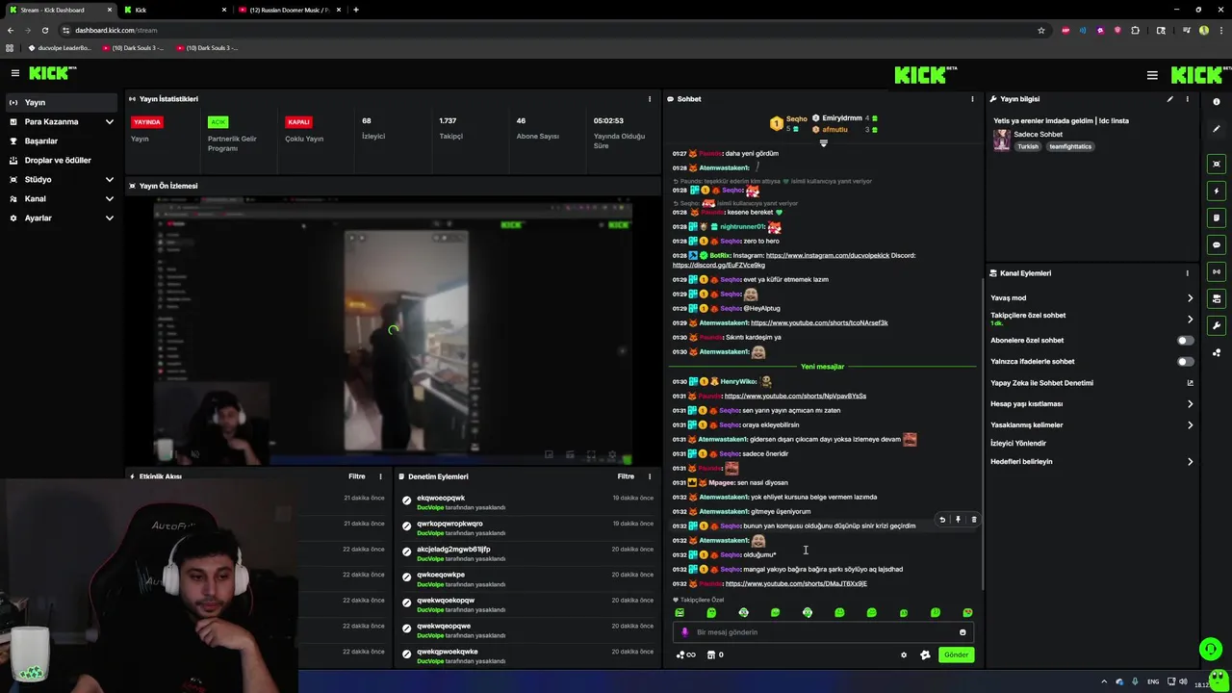This screenshot has height=693, width=1232.
Task: Reply to the hovered Seqho chat message
Action: pos(942,520)
